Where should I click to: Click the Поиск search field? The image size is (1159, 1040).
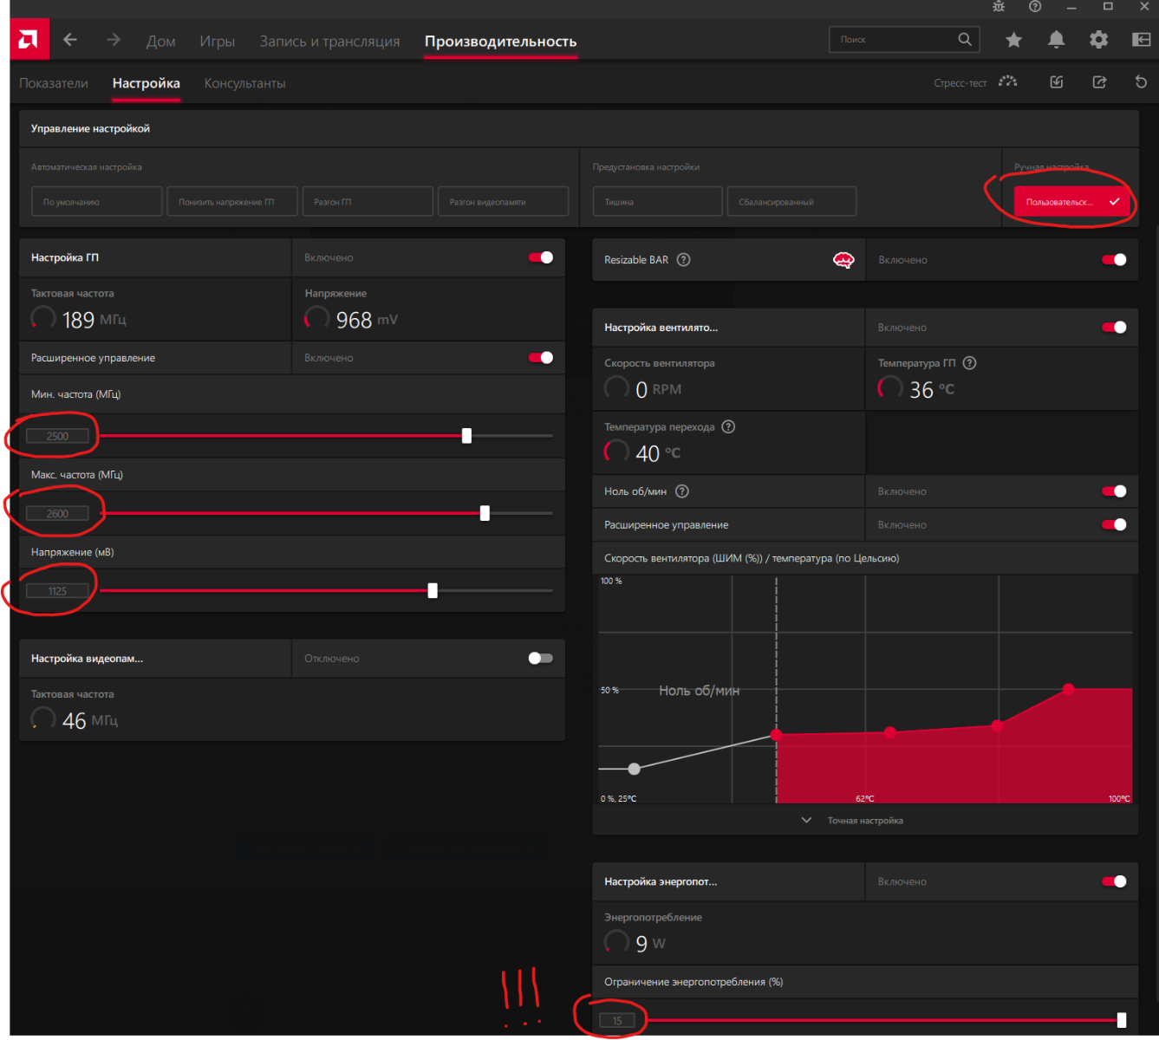point(893,39)
